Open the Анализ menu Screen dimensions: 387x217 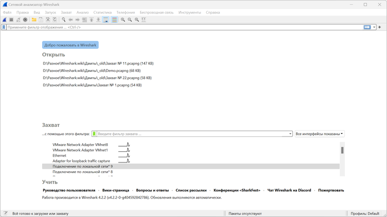(82, 13)
